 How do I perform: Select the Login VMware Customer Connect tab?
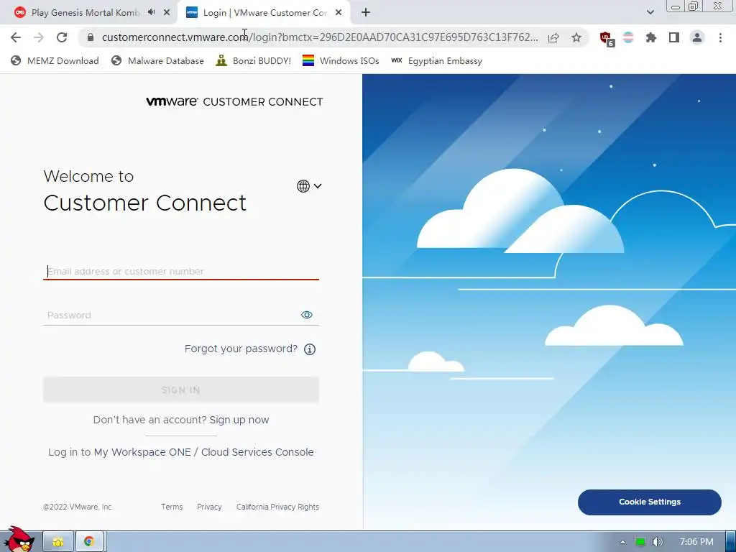coord(264,12)
